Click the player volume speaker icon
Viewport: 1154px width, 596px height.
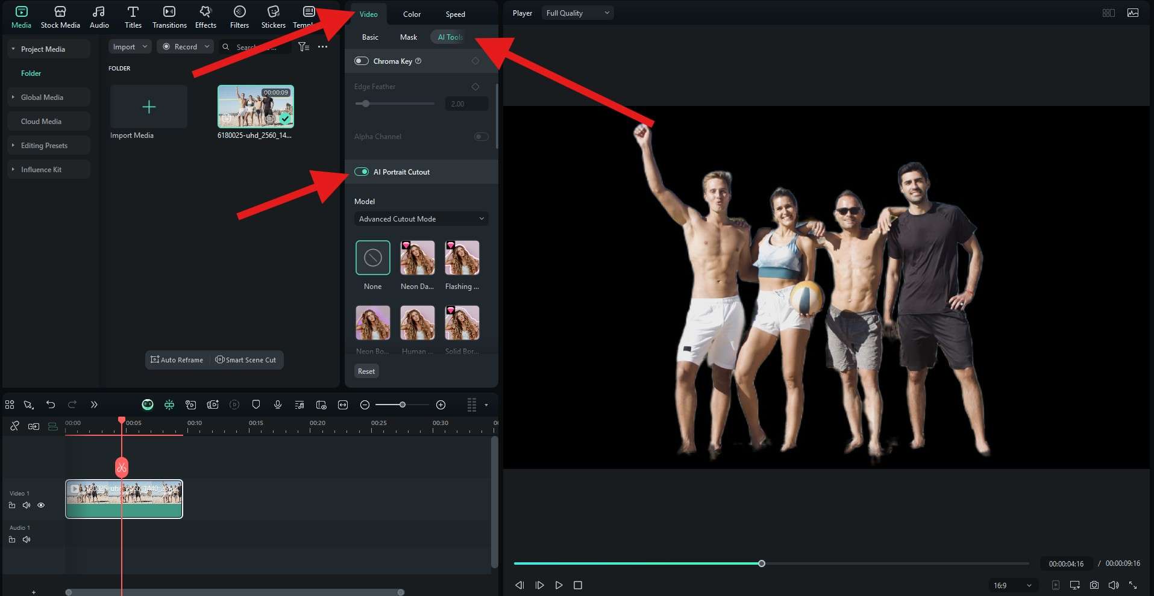(1114, 585)
